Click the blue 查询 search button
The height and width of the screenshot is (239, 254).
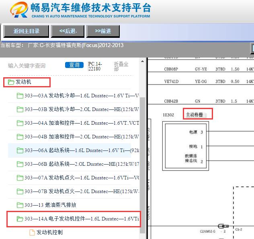pos(74,65)
